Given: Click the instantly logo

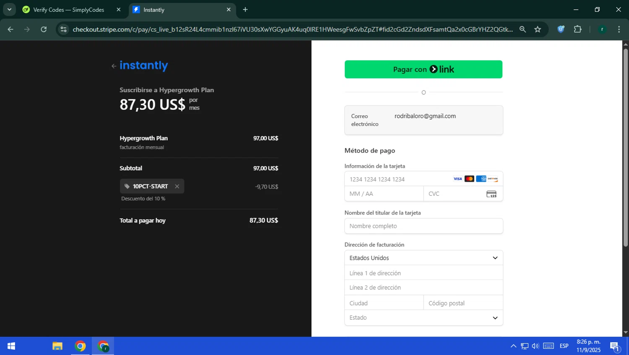Looking at the screenshot, I should (144, 65).
